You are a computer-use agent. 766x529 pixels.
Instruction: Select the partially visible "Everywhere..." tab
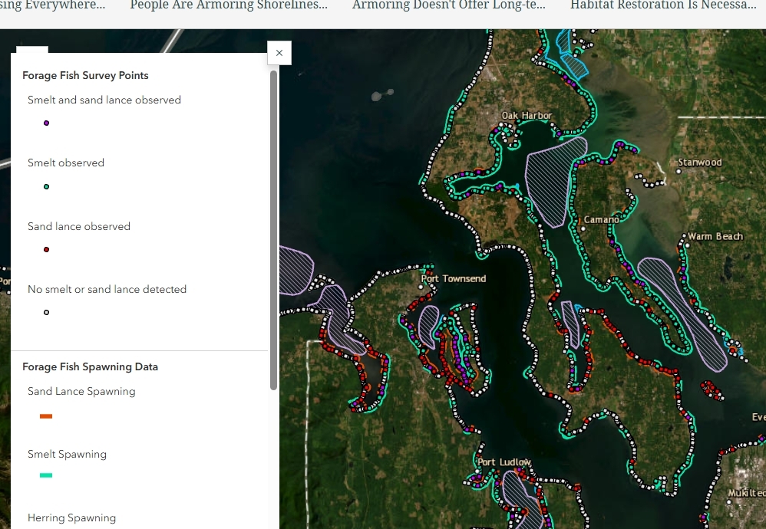(52, 6)
